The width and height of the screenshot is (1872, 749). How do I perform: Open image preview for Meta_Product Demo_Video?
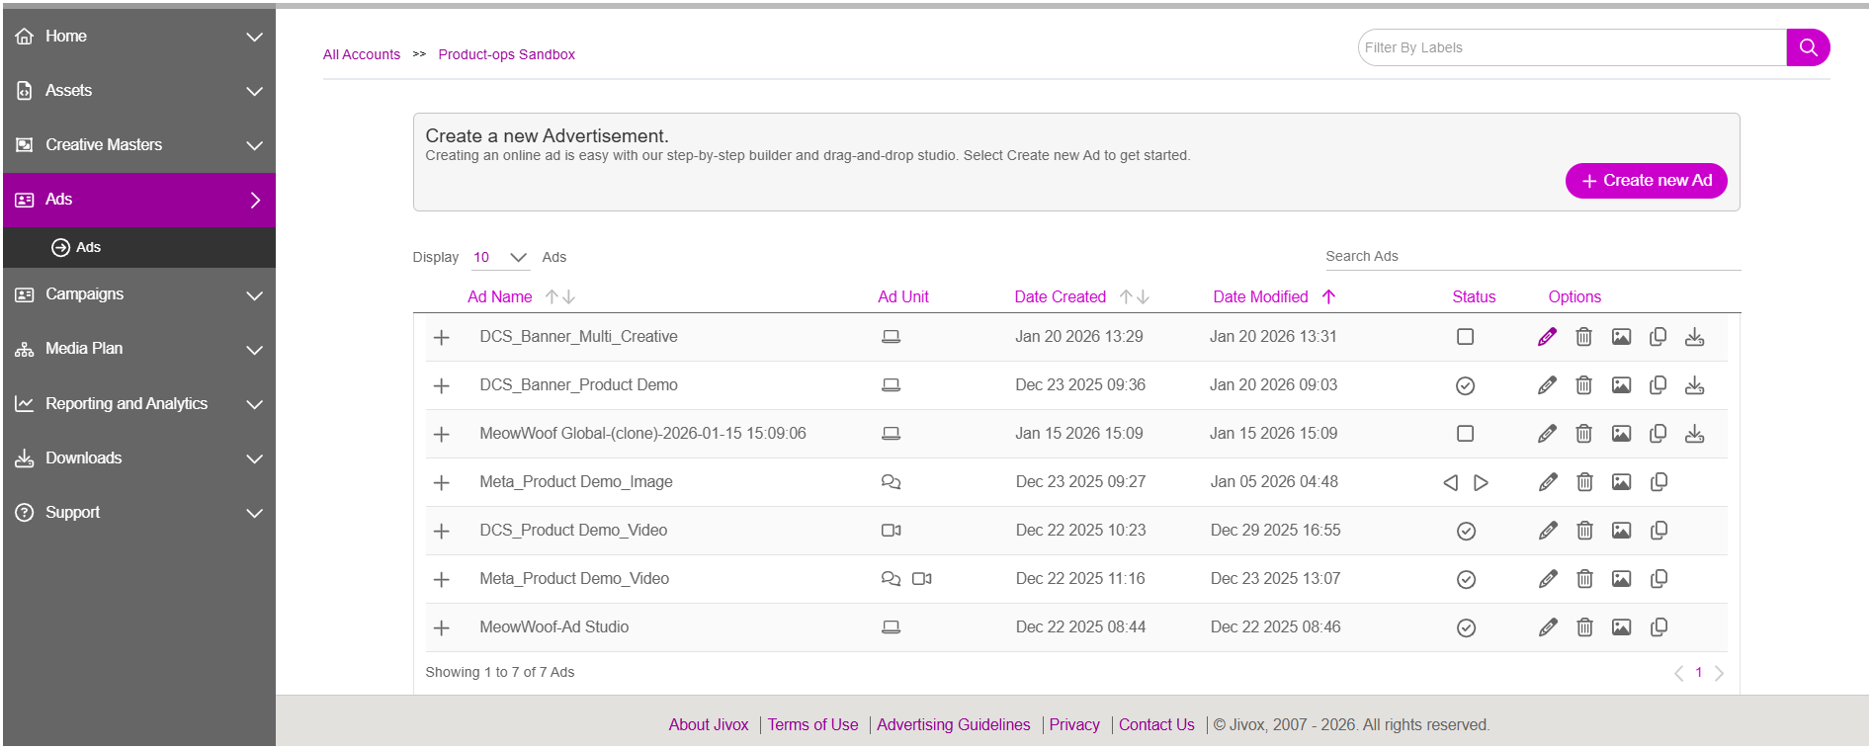click(1621, 579)
